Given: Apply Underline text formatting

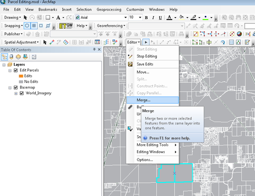Looking at the screenshot, I should click(160, 18).
